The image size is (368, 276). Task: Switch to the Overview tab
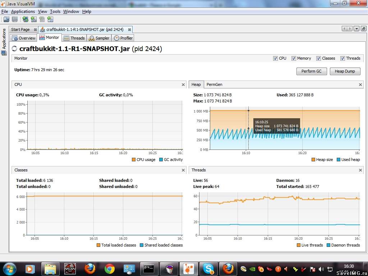tap(24, 38)
